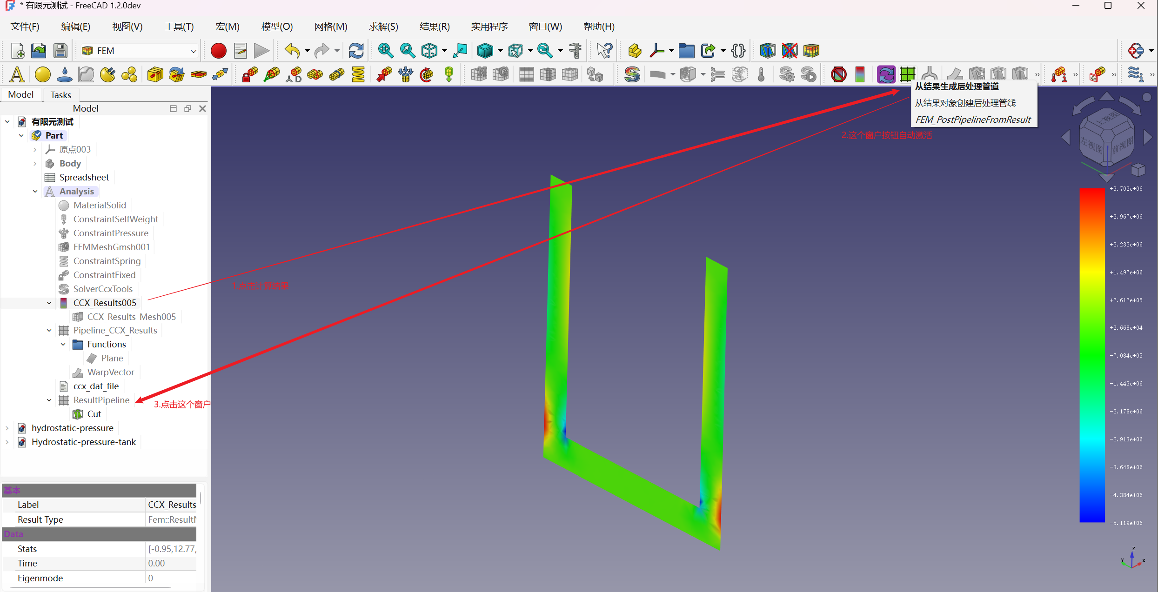Add a fixed constraint via padlock icon
1158x592 pixels.
(250, 74)
